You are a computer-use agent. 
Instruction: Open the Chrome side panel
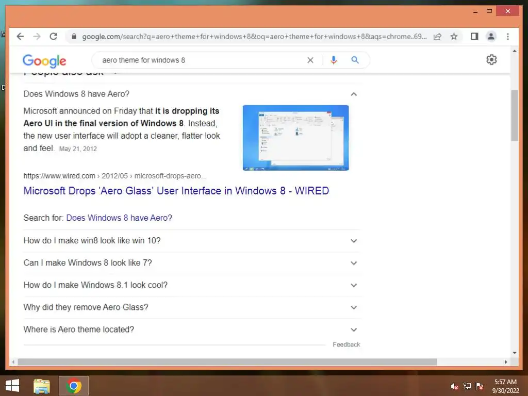474,37
